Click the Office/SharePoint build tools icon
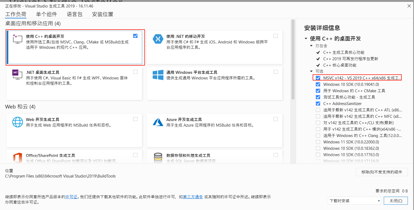 click(18, 158)
